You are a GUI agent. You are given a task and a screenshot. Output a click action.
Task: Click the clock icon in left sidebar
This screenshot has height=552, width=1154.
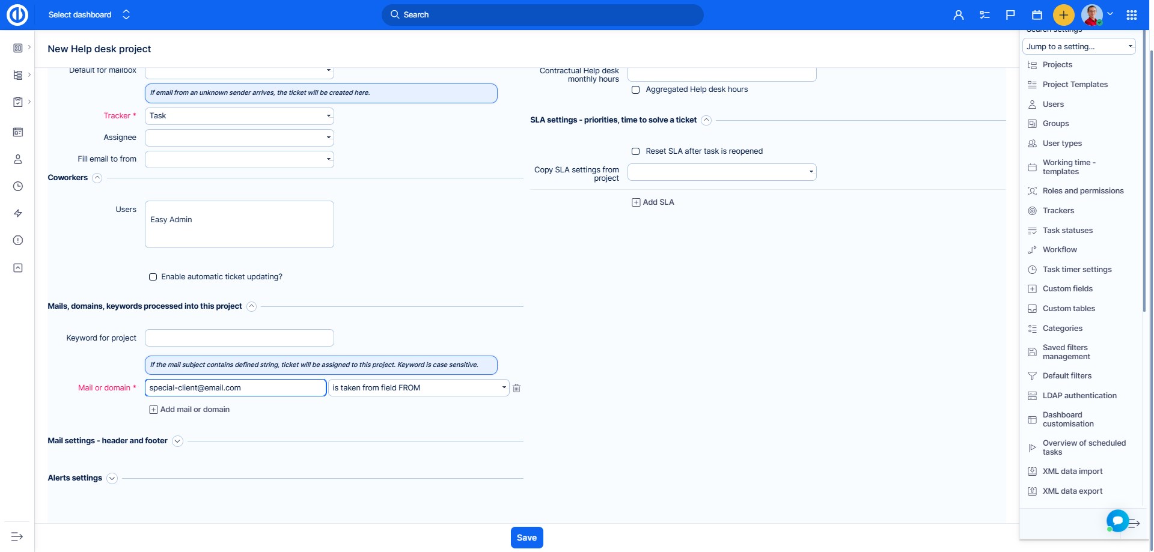coord(18,186)
